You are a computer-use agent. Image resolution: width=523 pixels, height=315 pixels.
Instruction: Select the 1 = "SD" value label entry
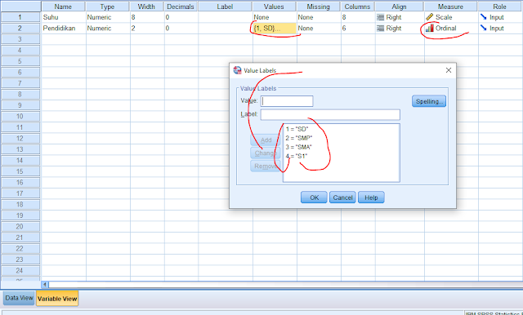297,129
